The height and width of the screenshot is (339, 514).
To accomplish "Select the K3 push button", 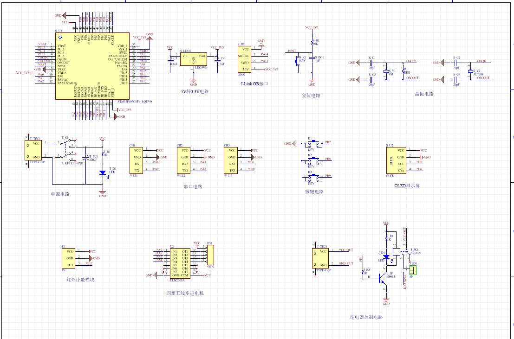I will 314,177.
